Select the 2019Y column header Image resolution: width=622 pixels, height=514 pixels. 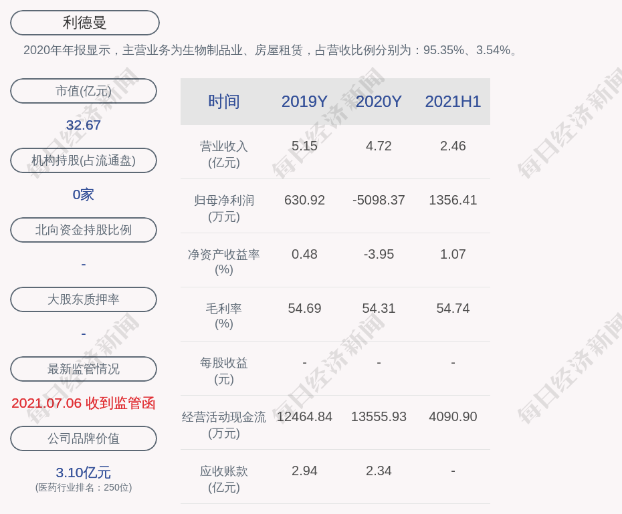304,102
